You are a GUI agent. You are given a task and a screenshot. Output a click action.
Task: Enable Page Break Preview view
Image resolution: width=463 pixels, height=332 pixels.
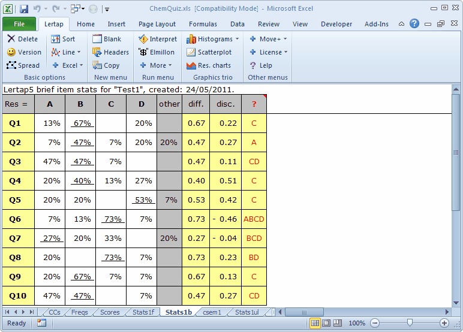[338, 323]
